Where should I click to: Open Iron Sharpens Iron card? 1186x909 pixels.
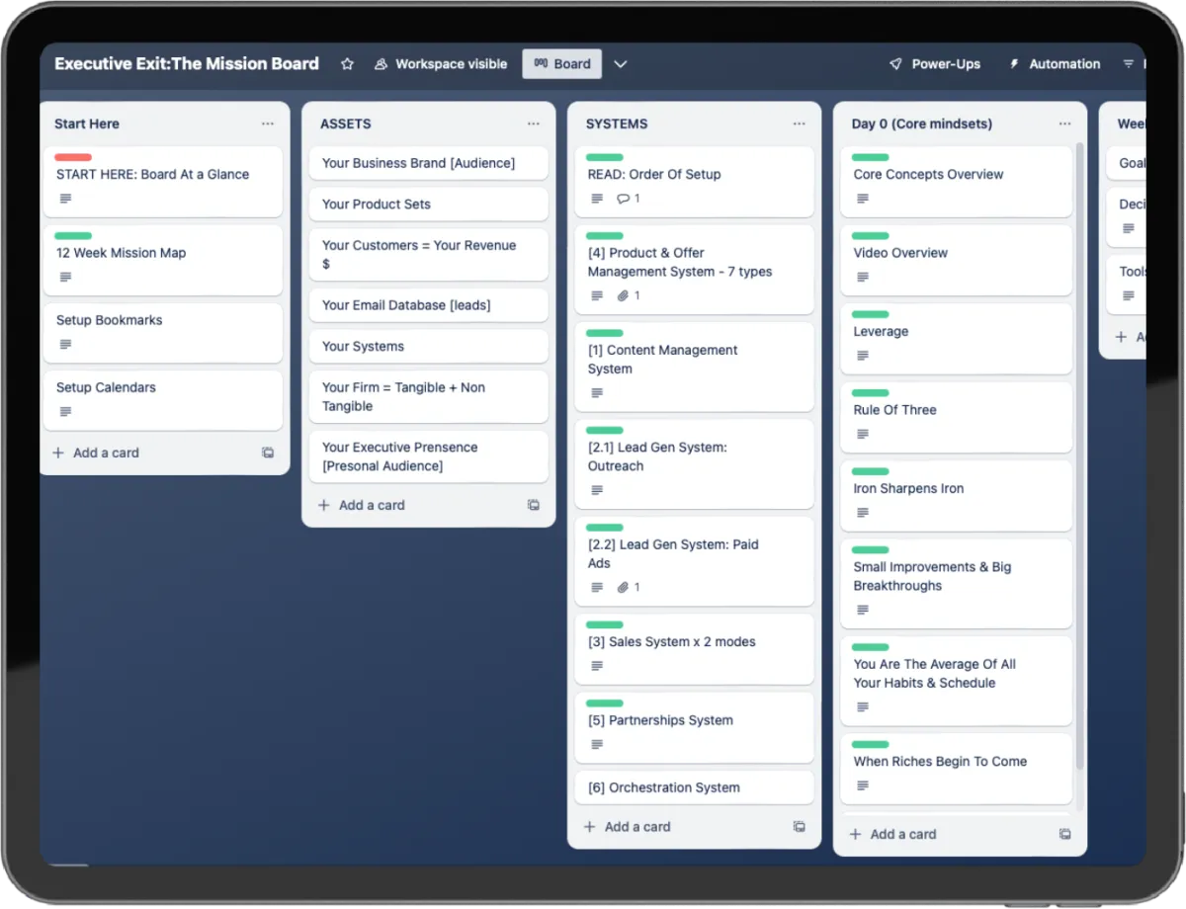956,496
